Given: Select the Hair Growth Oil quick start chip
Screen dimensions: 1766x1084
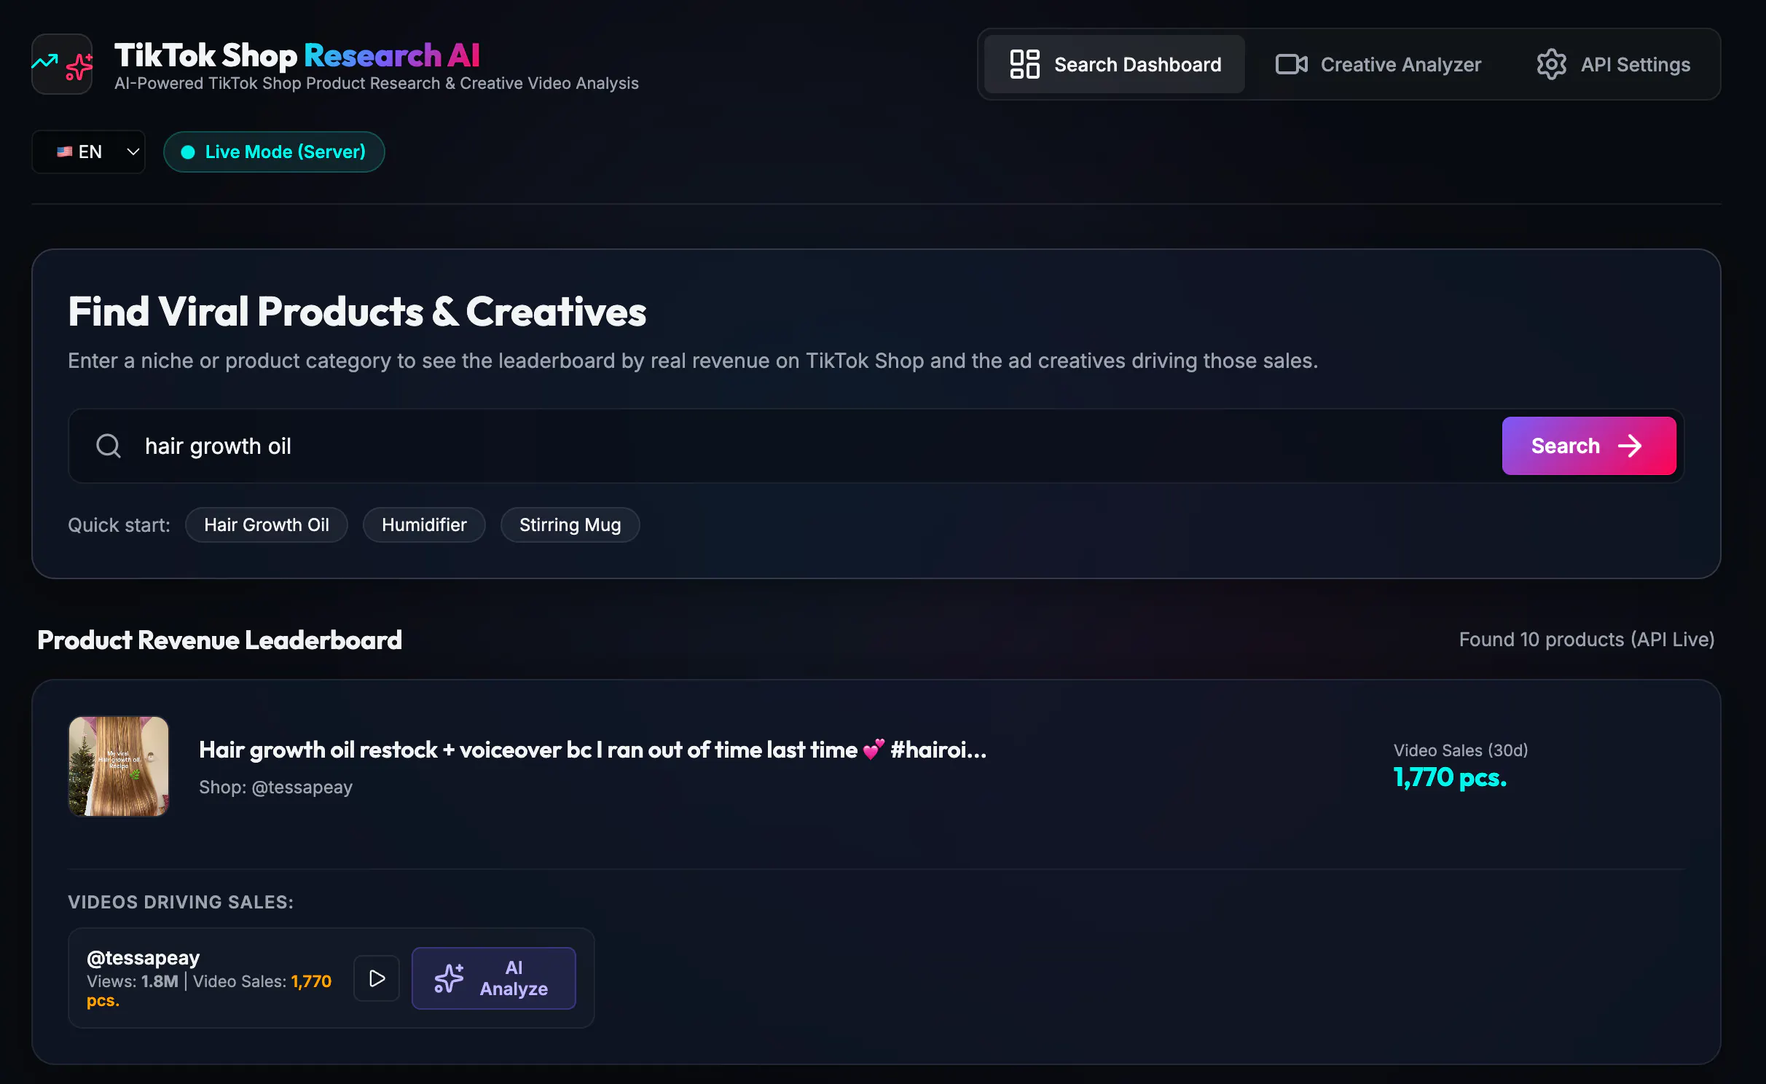Looking at the screenshot, I should click(x=267, y=525).
